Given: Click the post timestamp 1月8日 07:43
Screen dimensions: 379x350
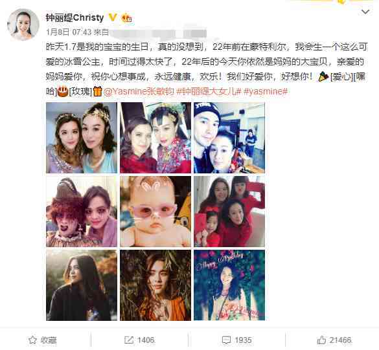Looking at the screenshot, I should pos(69,32).
